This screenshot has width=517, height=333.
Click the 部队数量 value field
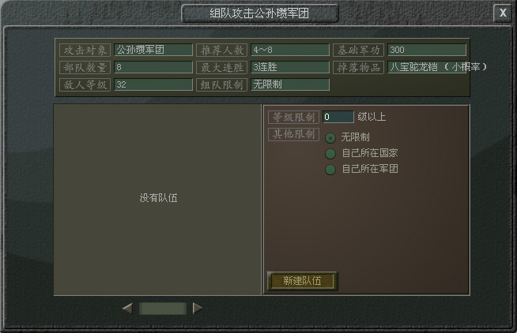point(153,67)
